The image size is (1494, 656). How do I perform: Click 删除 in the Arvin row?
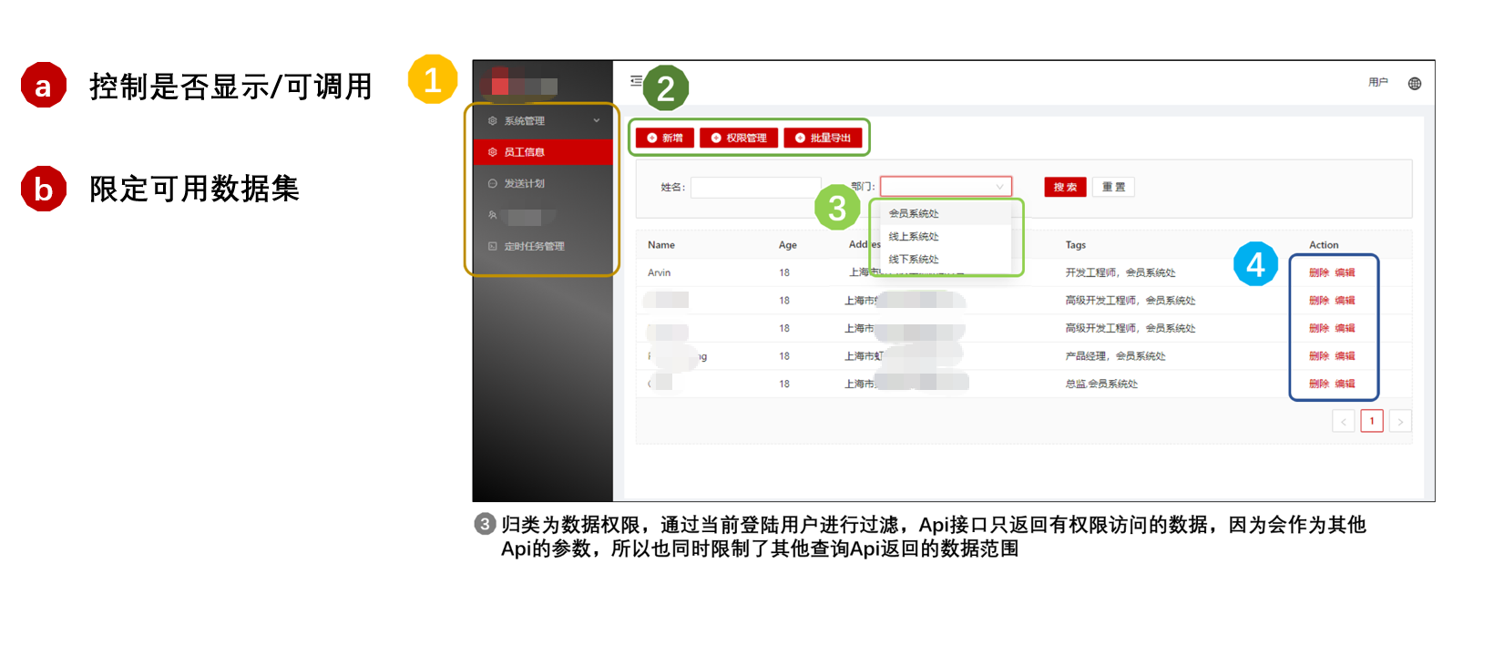(x=1319, y=272)
